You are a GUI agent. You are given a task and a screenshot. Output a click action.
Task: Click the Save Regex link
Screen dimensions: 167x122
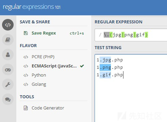[x=44, y=33]
